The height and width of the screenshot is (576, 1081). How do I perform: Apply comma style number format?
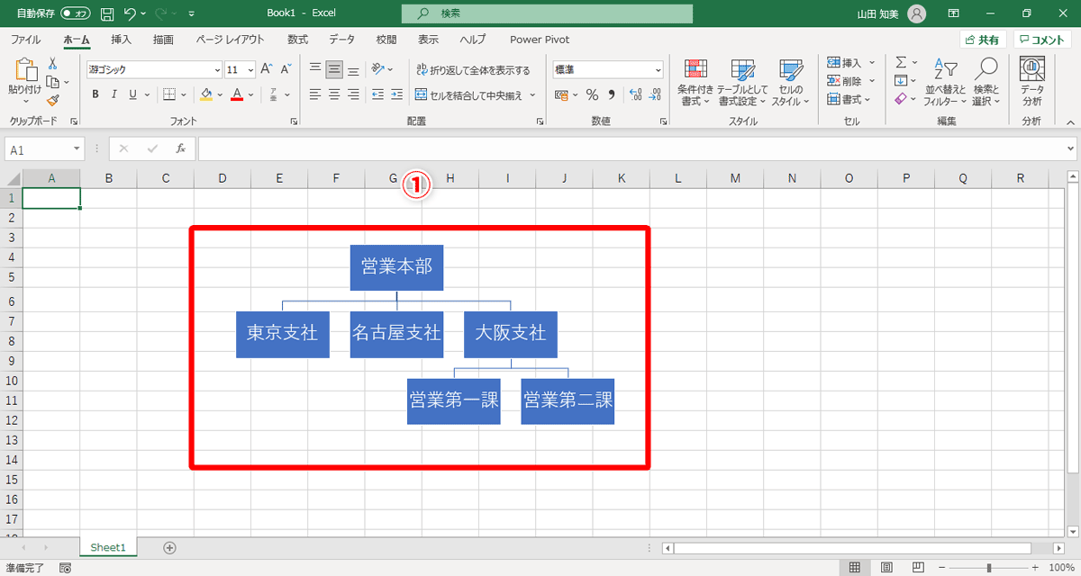point(612,94)
